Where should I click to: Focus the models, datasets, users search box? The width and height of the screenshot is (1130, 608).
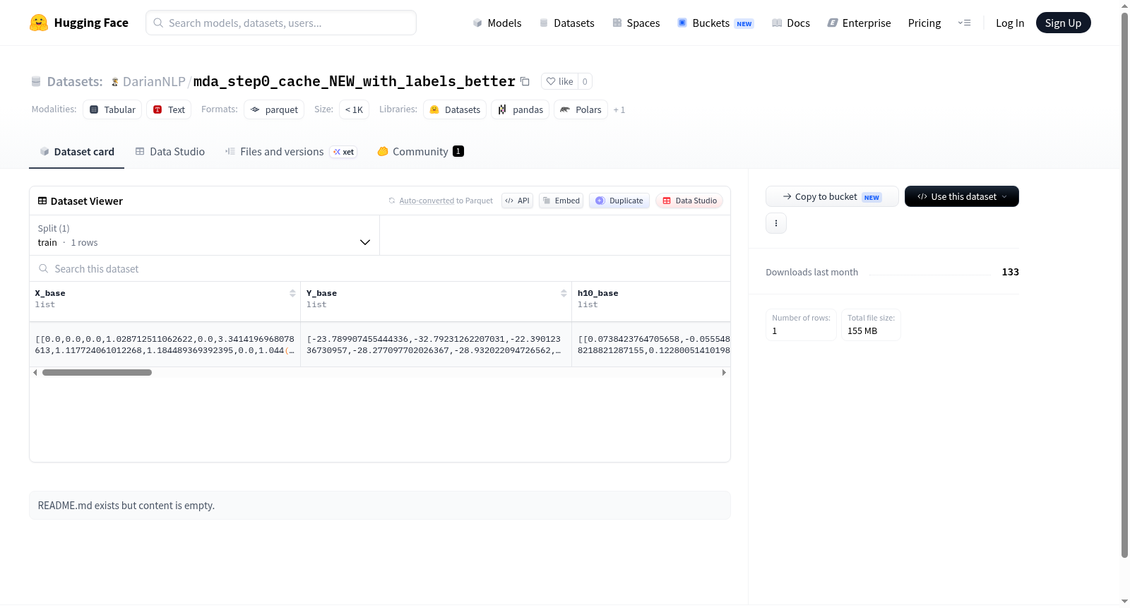281,23
